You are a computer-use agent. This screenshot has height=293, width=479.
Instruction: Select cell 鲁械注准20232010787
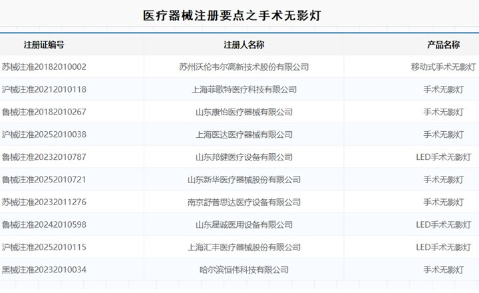[44, 157]
